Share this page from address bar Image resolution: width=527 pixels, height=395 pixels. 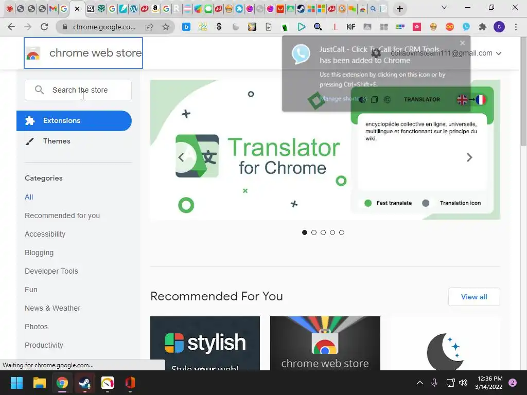pyautogui.click(x=149, y=27)
